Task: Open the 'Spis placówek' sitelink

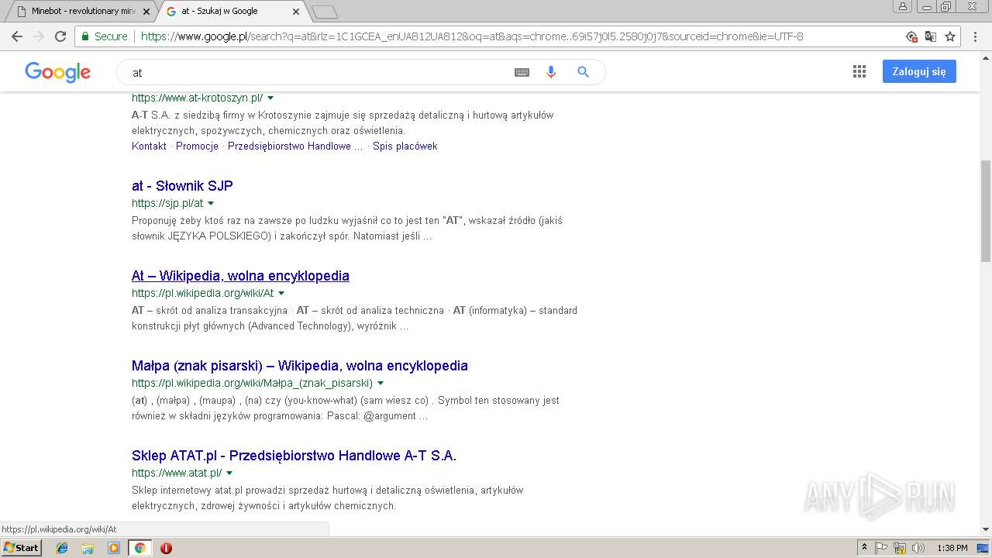Action: pos(405,146)
